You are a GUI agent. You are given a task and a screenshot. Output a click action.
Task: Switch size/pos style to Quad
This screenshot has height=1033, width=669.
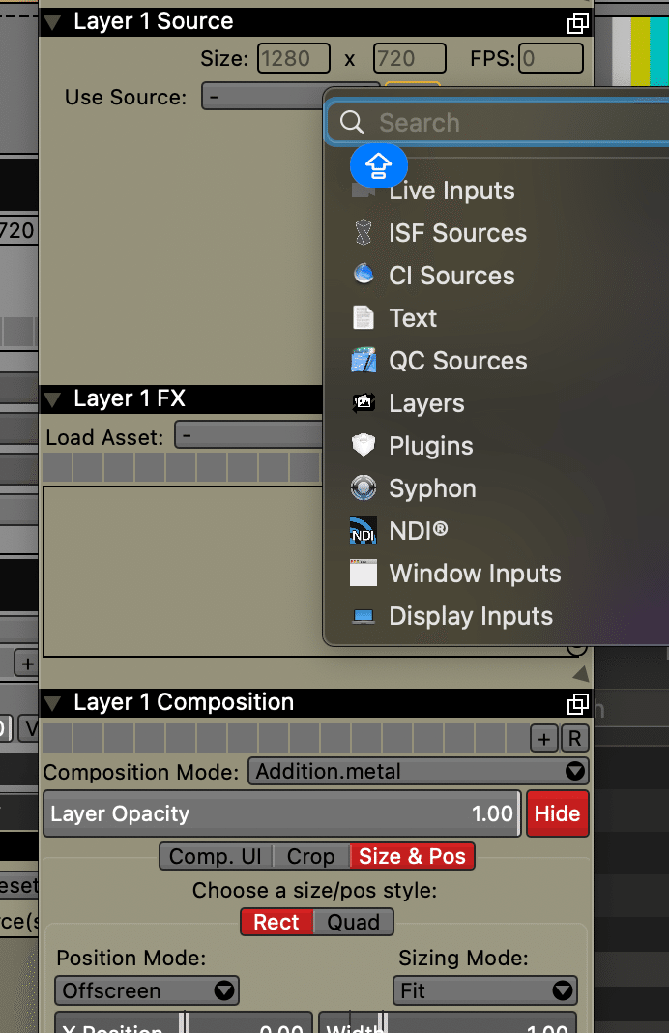pos(354,922)
